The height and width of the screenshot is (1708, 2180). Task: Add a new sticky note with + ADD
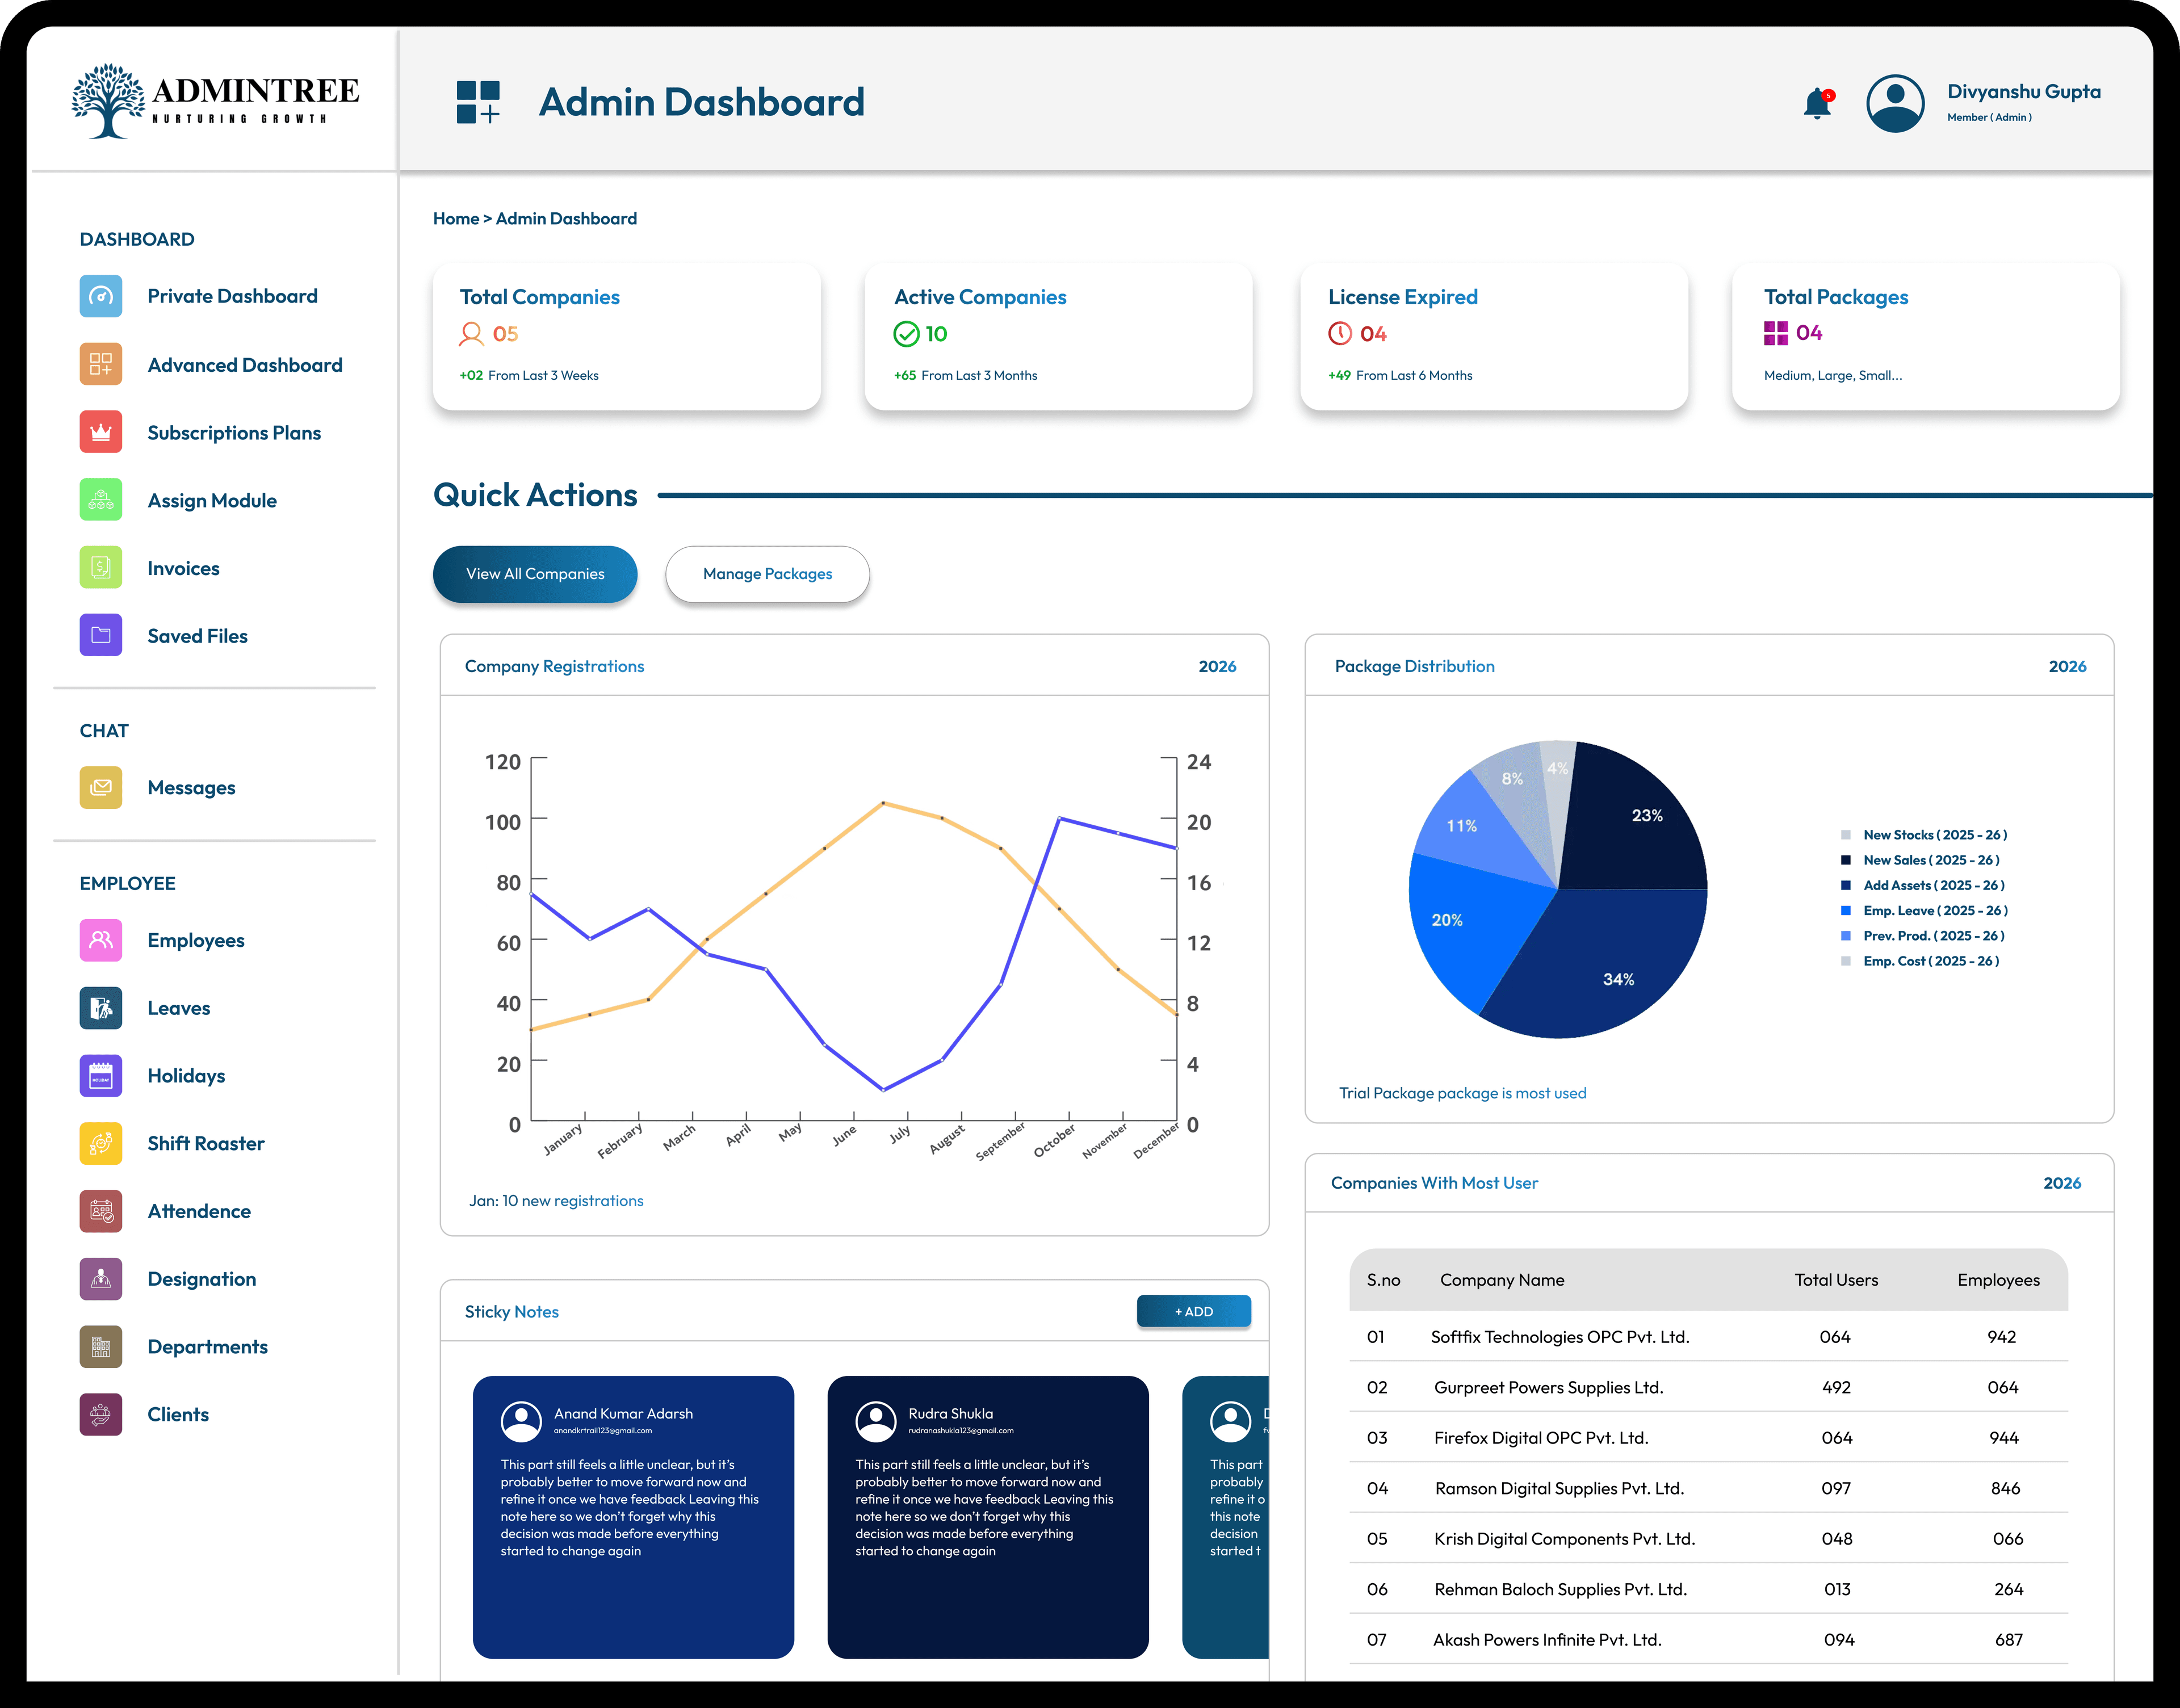pos(1194,1311)
